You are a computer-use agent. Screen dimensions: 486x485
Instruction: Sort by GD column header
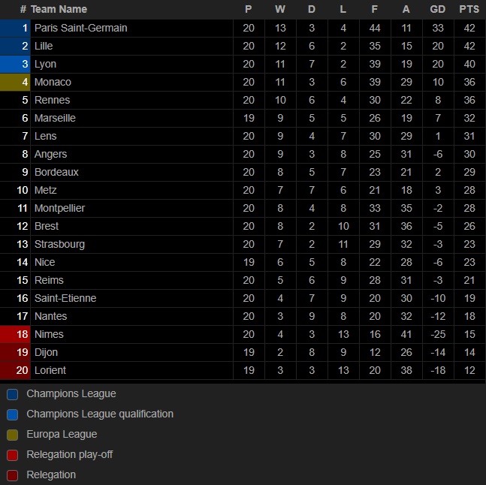(438, 9)
